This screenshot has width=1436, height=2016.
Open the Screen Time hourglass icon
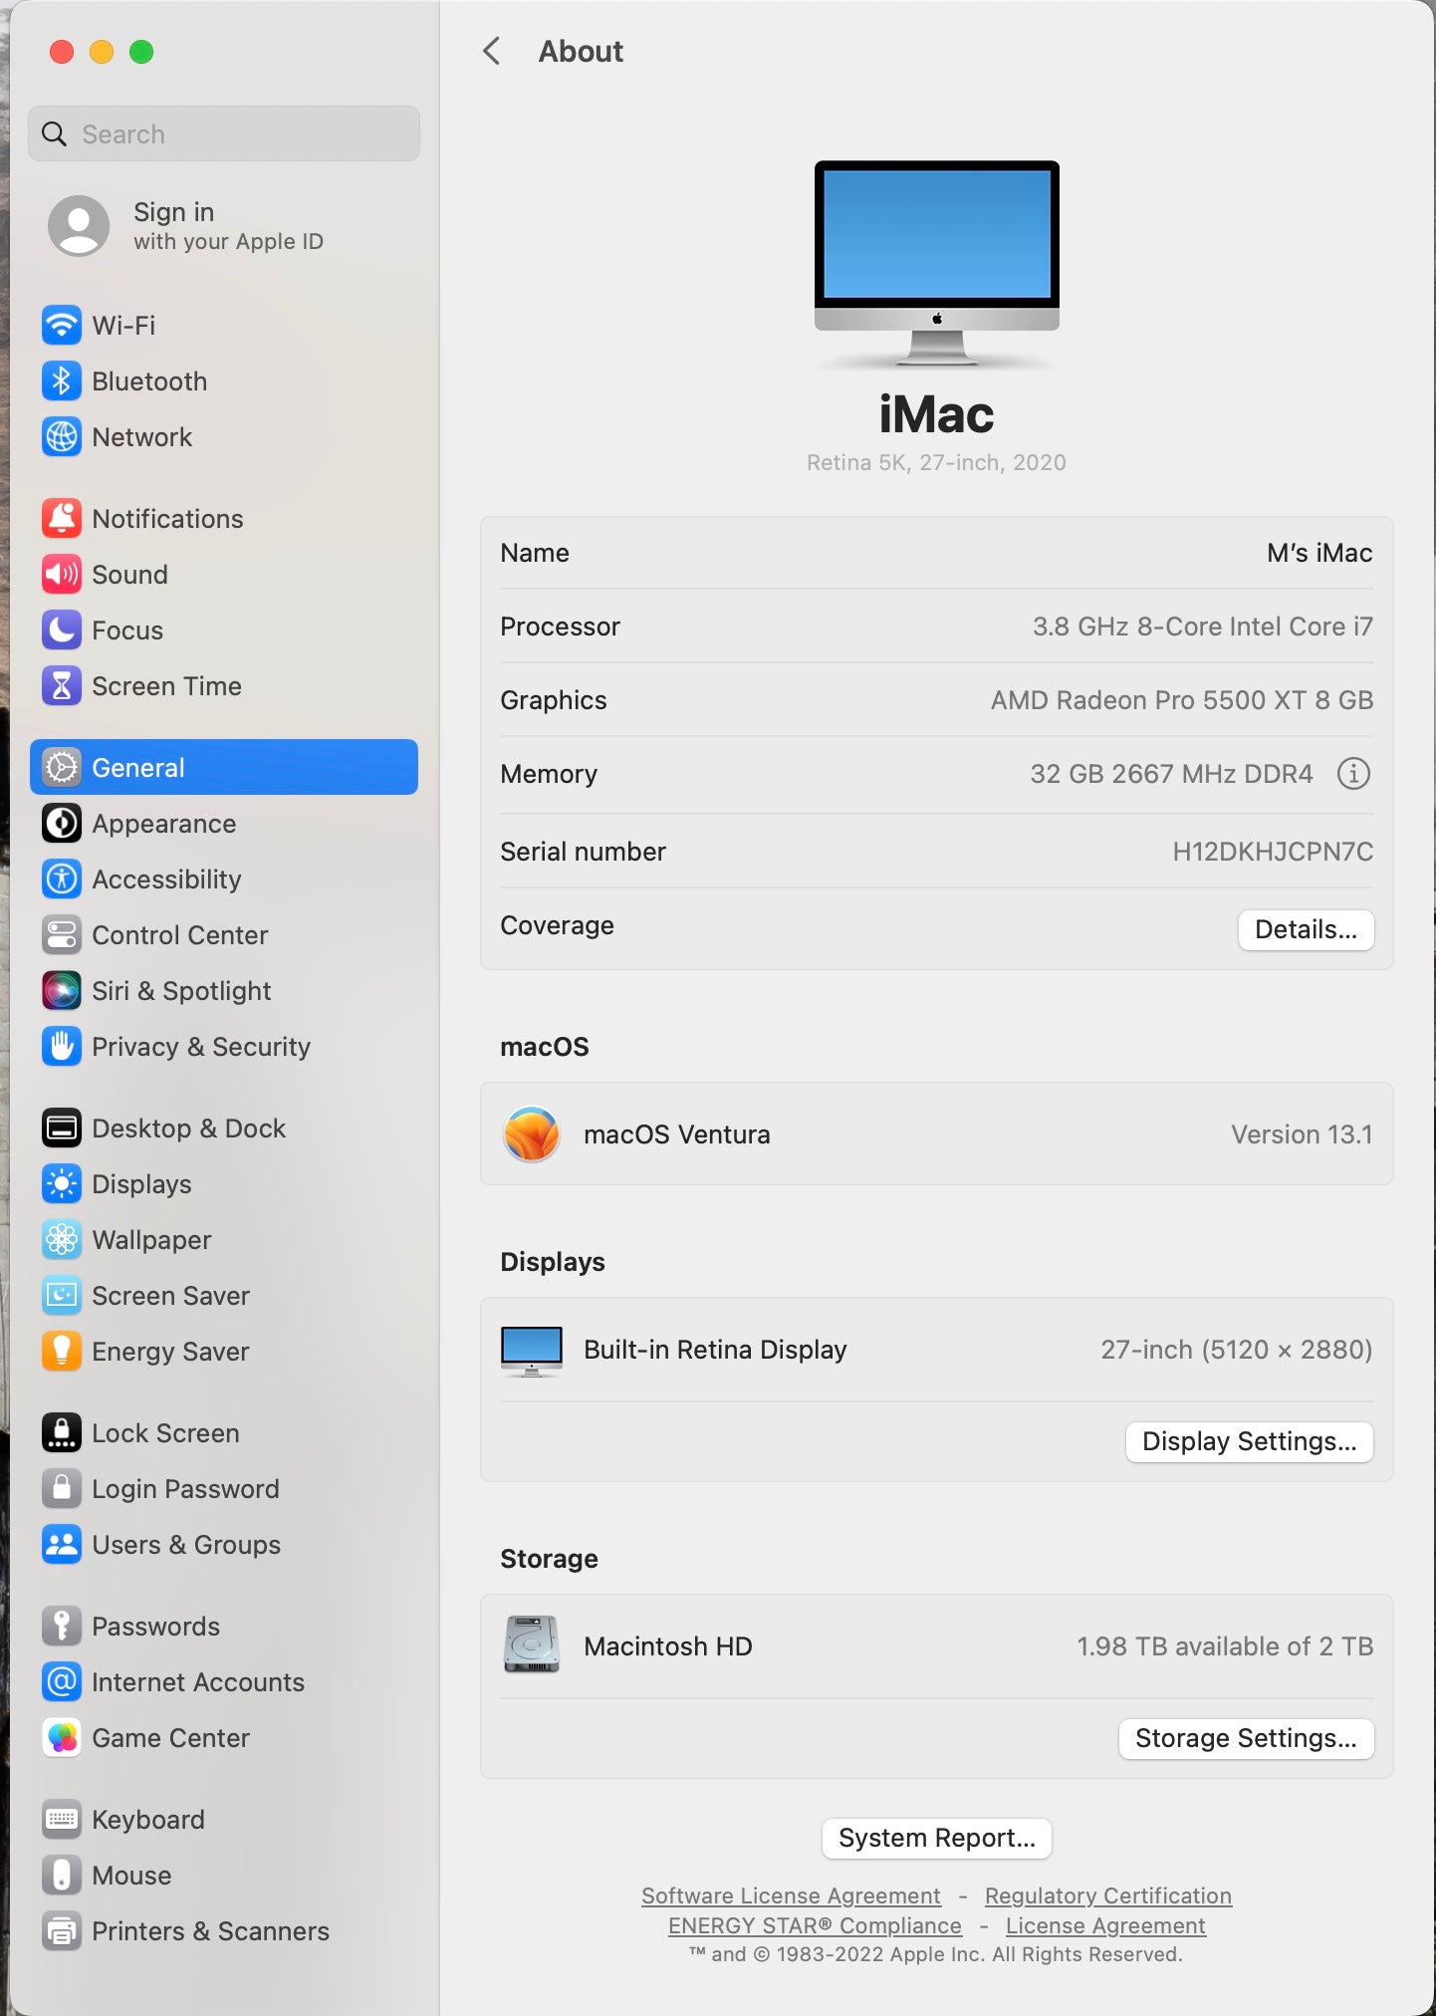pos(62,685)
